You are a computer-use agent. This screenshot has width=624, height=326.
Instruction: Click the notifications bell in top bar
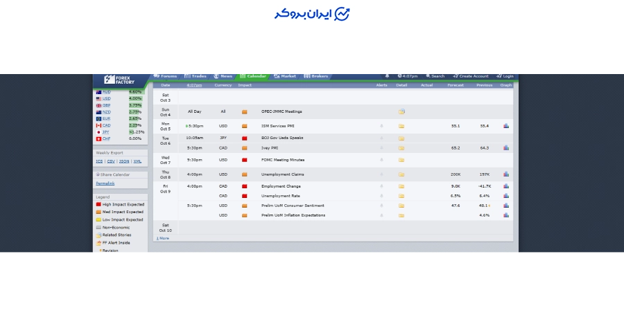(387, 76)
